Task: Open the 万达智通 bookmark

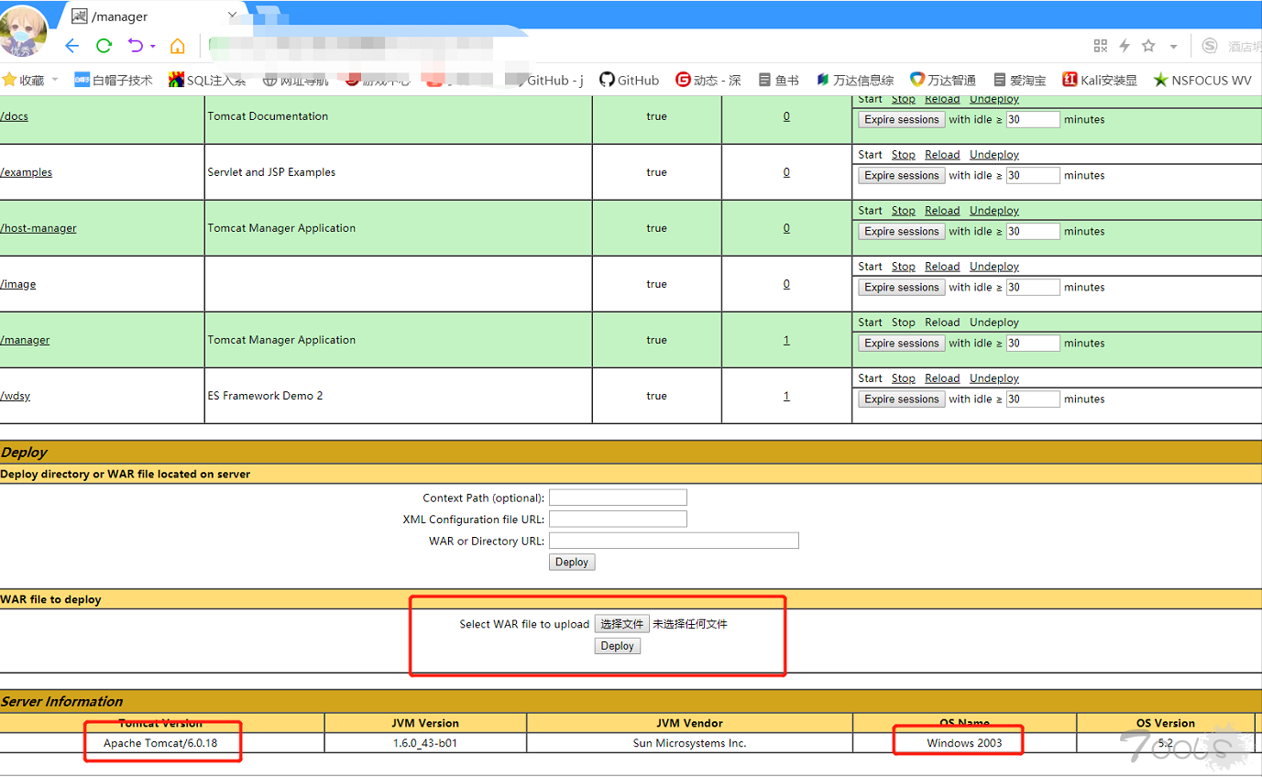Action: click(x=943, y=81)
